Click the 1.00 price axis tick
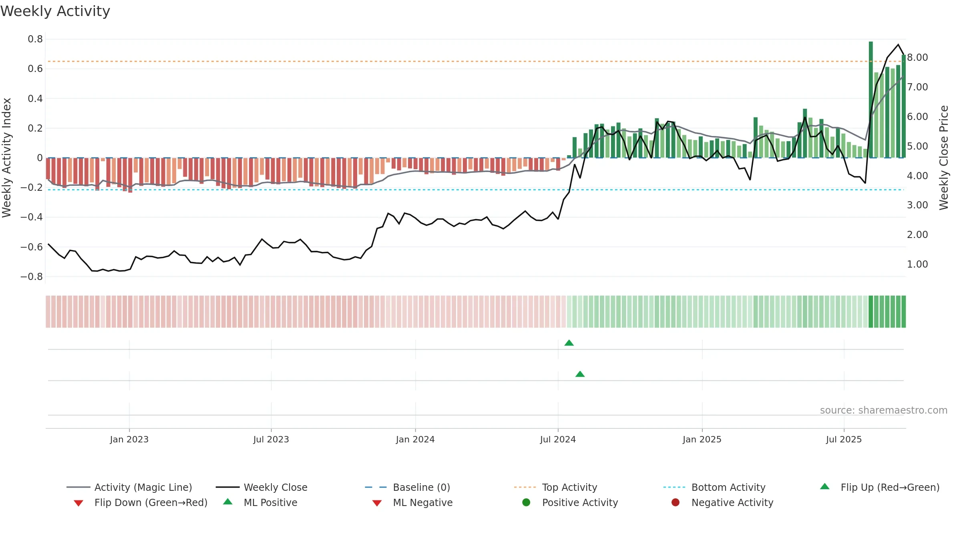961x540 pixels. [x=917, y=264]
